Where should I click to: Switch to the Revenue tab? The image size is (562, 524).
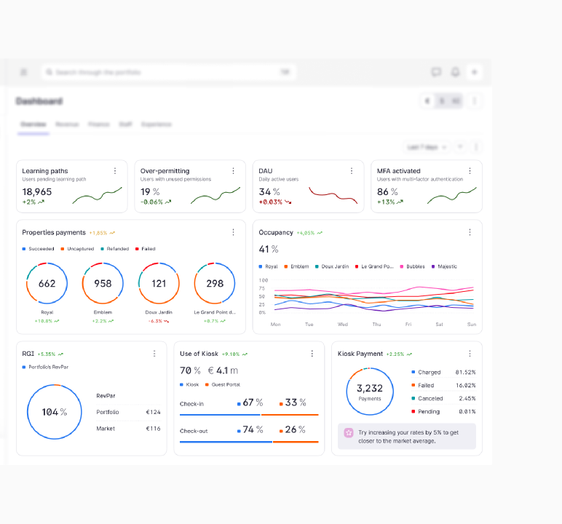(67, 124)
